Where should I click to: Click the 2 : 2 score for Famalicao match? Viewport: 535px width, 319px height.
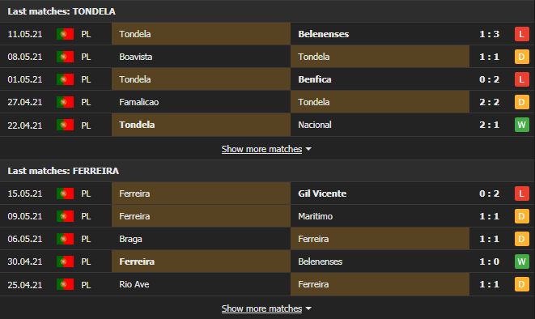[x=490, y=102]
